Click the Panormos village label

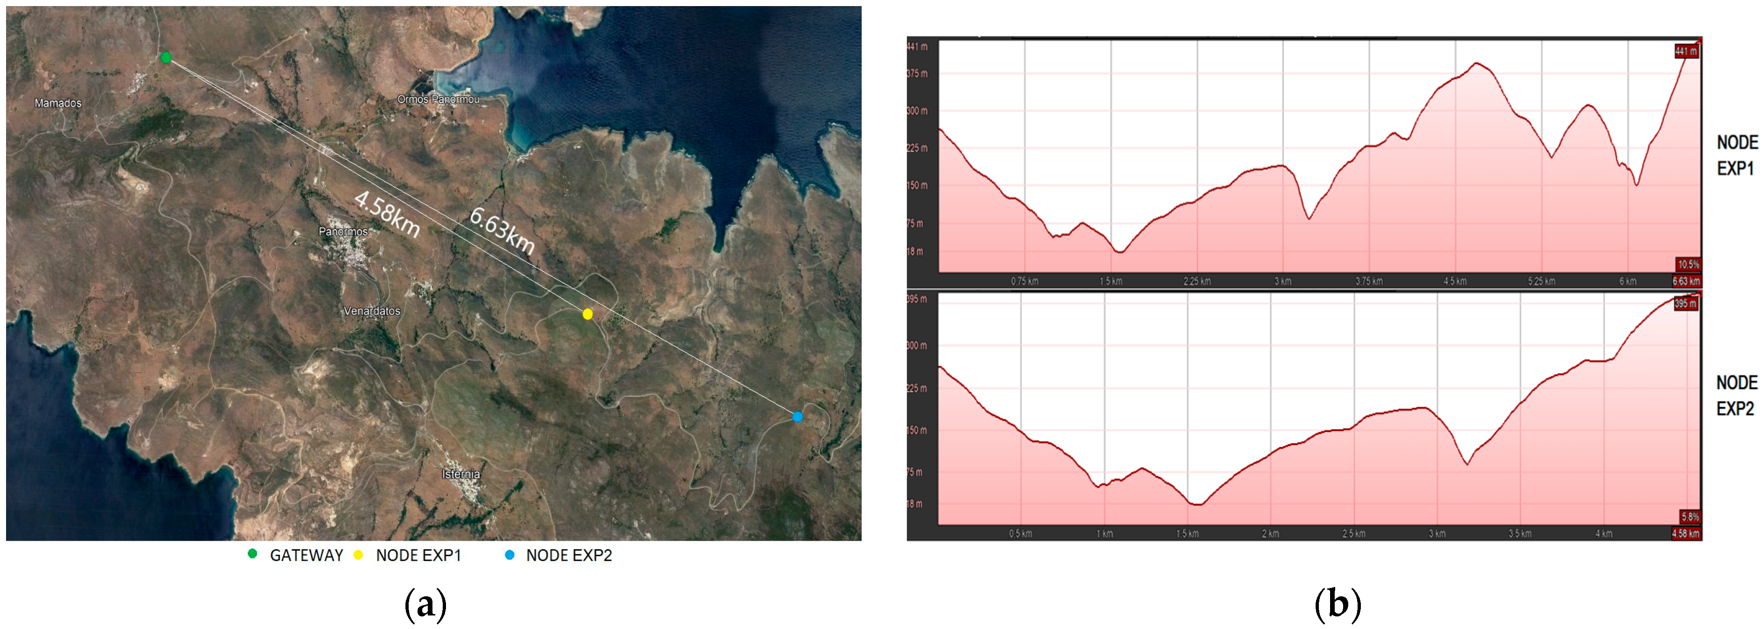tap(343, 232)
